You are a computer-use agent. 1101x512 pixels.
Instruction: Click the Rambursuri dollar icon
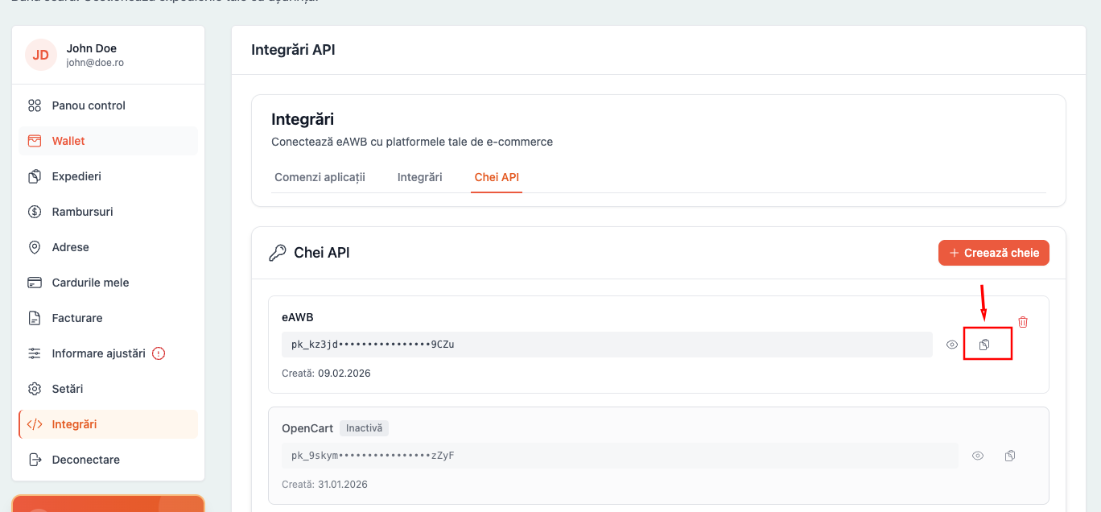point(35,212)
